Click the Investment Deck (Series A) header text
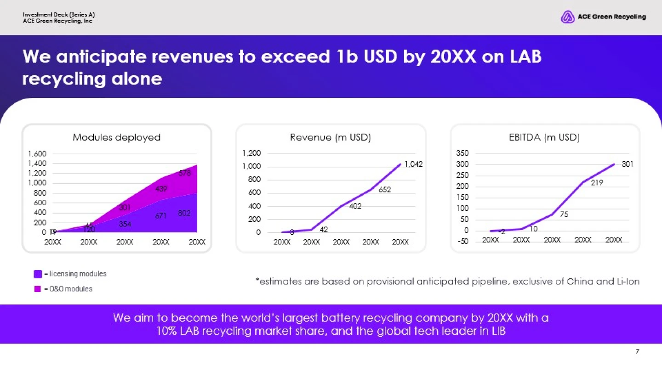 pos(59,15)
